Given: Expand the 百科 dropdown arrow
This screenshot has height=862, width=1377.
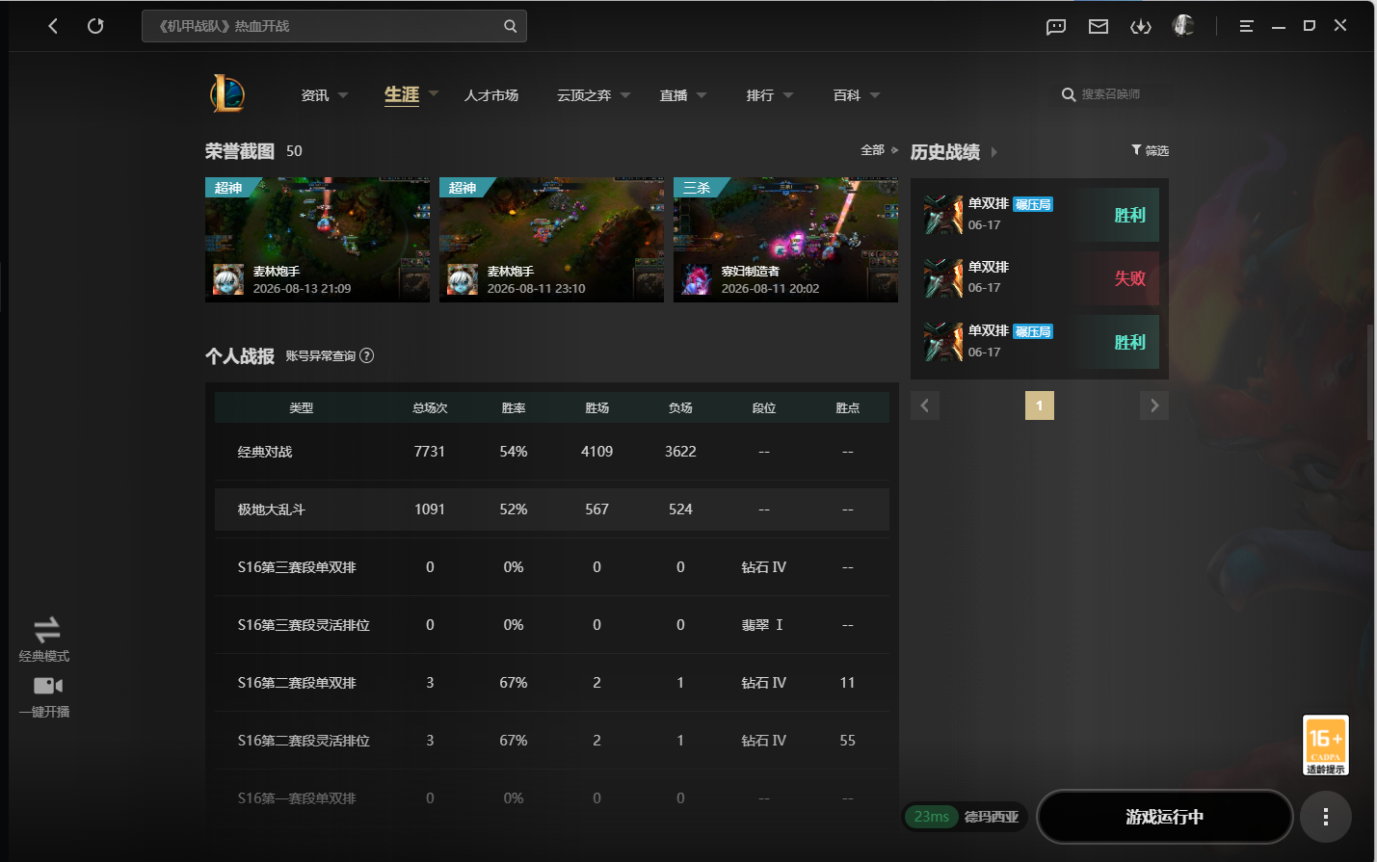Looking at the screenshot, I should point(875,95).
